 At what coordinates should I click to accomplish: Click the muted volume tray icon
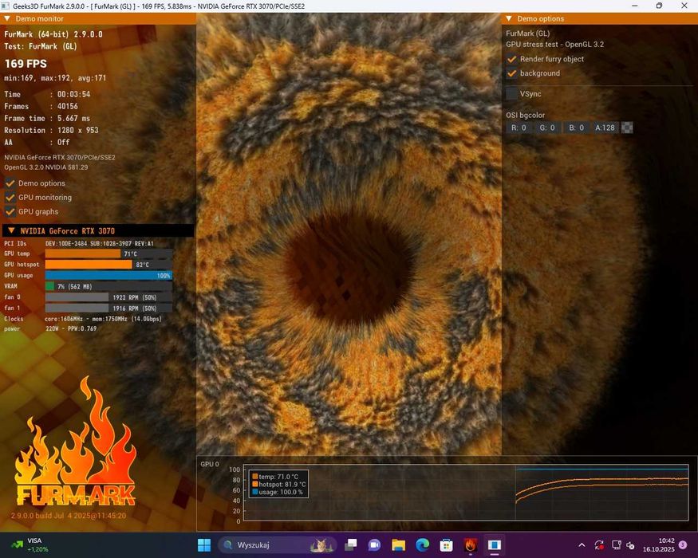pos(630,545)
